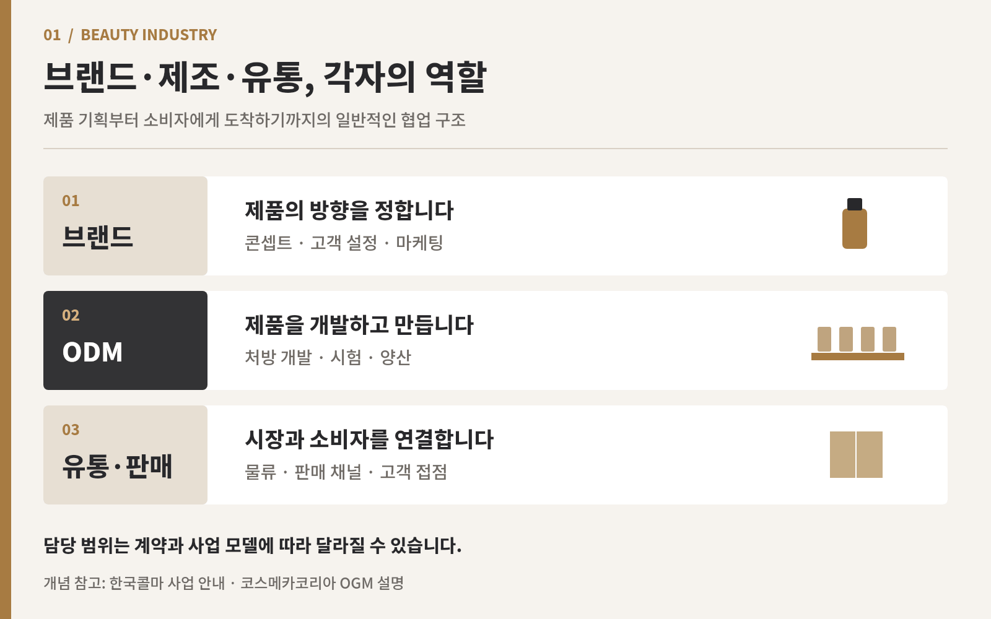Click the brown bottle icon
The height and width of the screenshot is (619, 991).
(x=855, y=223)
